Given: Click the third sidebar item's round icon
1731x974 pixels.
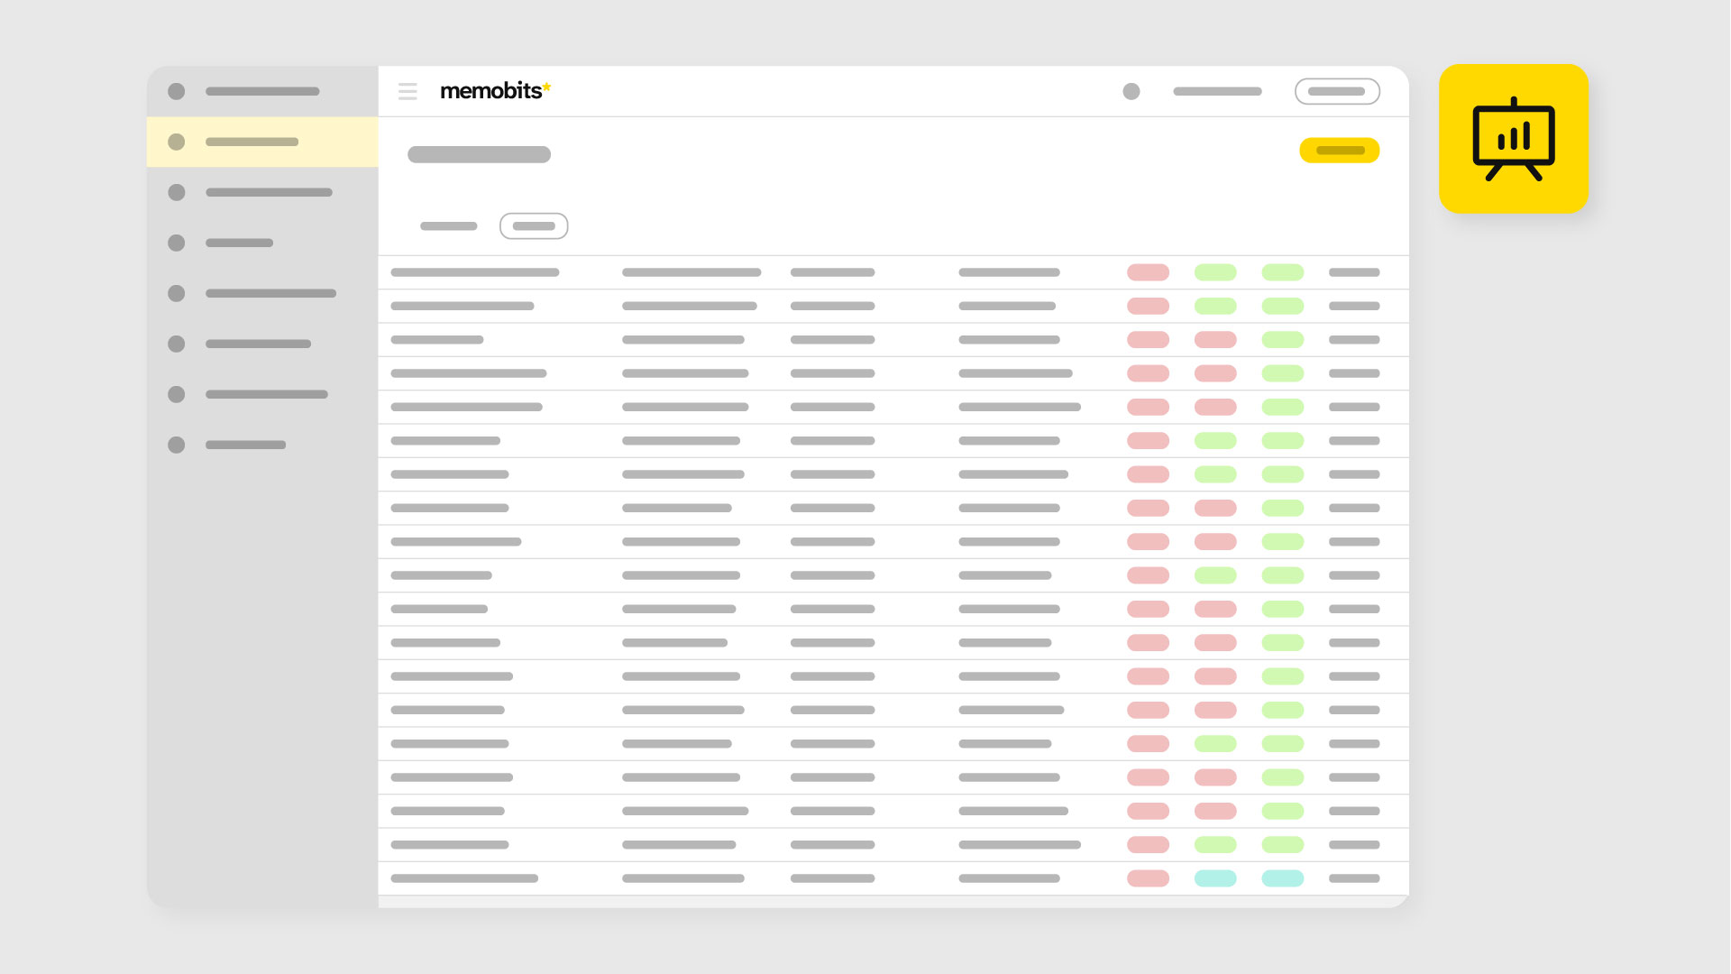Looking at the screenshot, I should [x=177, y=192].
